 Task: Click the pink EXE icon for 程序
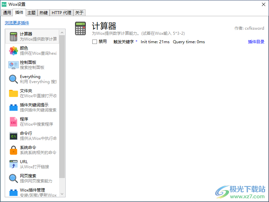[x=14, y=122]
